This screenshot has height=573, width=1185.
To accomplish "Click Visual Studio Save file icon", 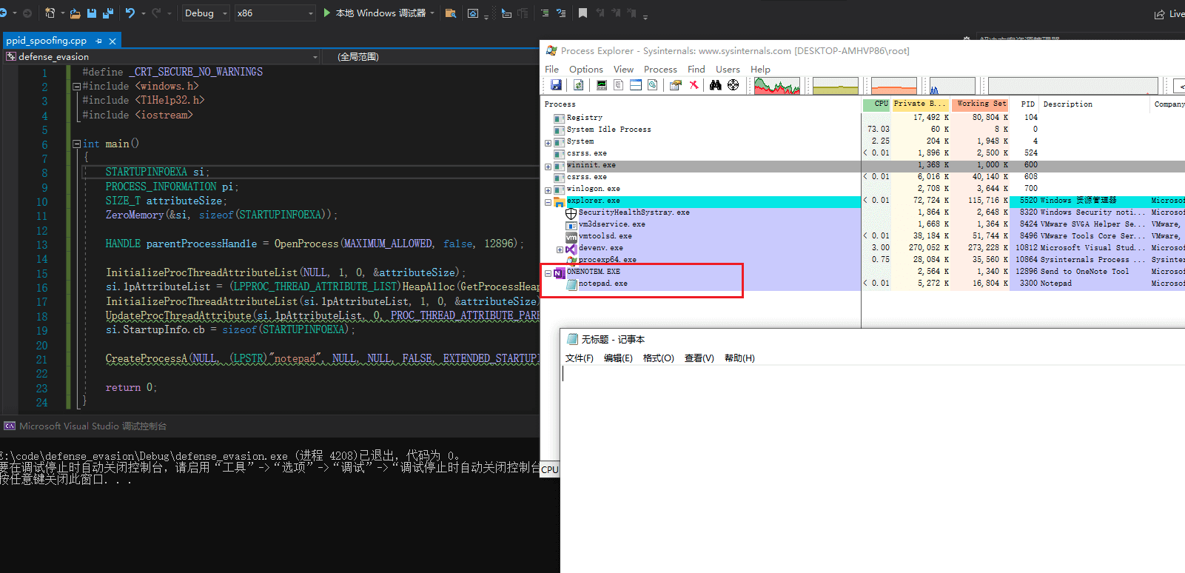I will coord(92,13).
